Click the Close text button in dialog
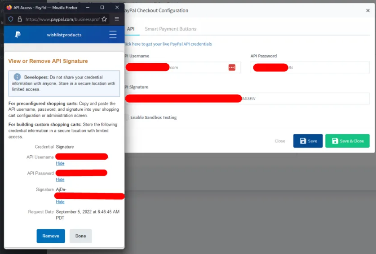The height and width of the screenshot is (254, 376). pos(280,141)
